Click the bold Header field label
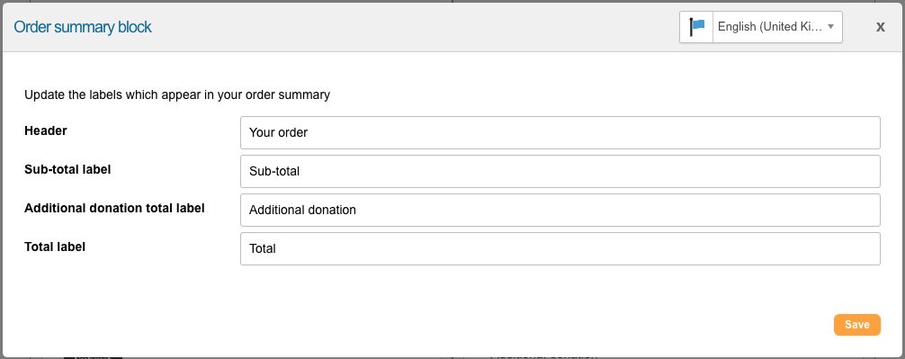 pos(46,131)
